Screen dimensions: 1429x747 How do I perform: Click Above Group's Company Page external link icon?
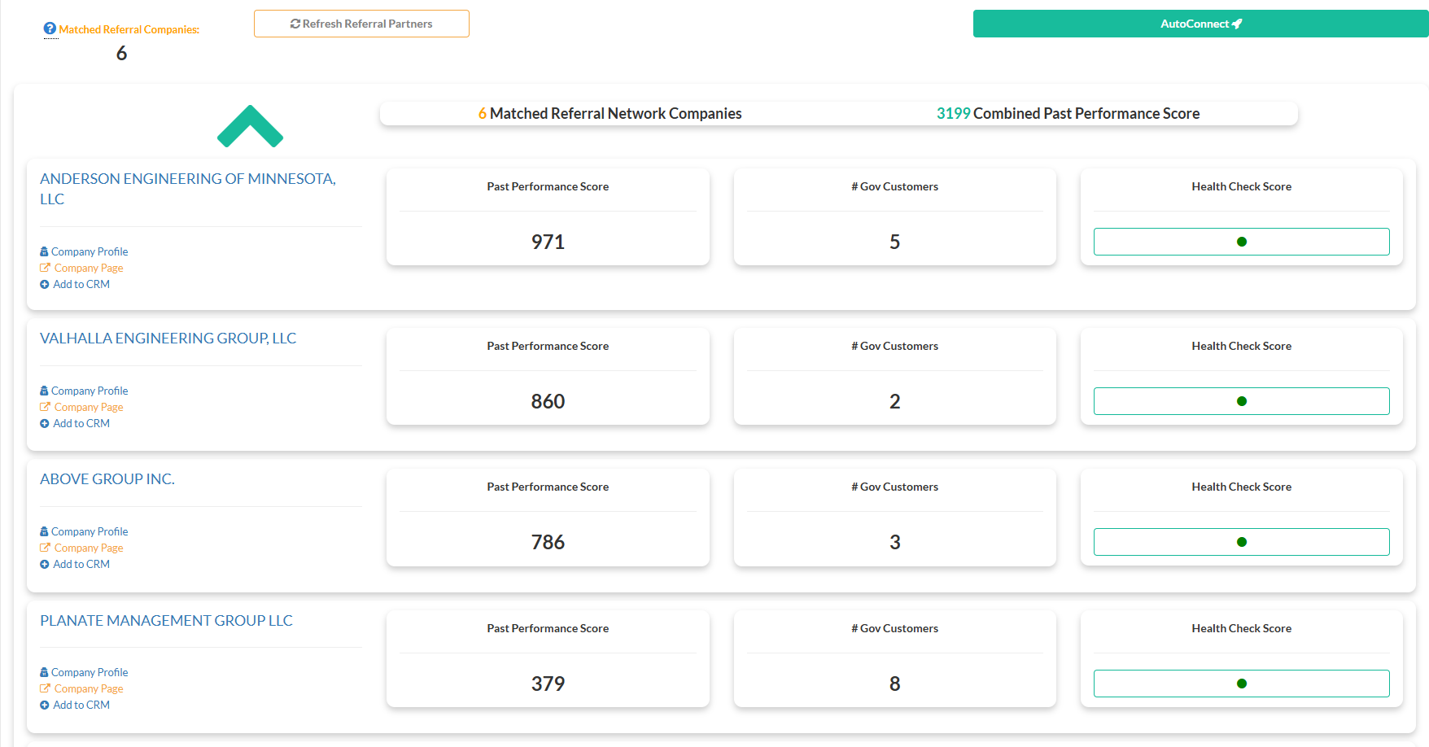click(45, 548)
